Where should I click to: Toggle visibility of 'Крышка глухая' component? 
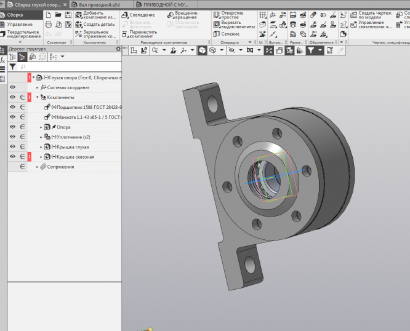tap(12, 147)
